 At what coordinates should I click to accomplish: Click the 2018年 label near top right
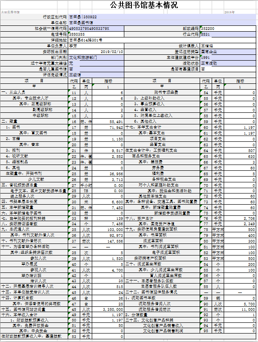tap(229, 12)
